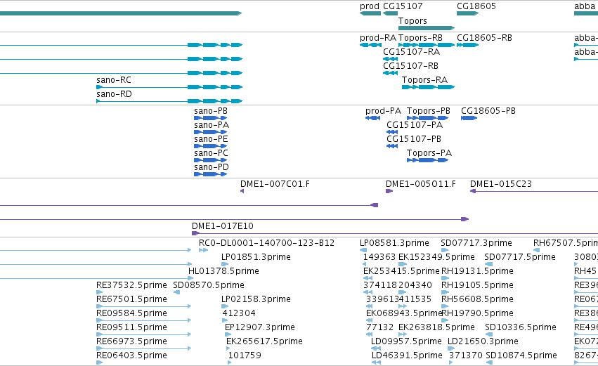Click the RC0-DL0001-140700-123-B12 EST label
Screen dimensions: 598x366
266,243
